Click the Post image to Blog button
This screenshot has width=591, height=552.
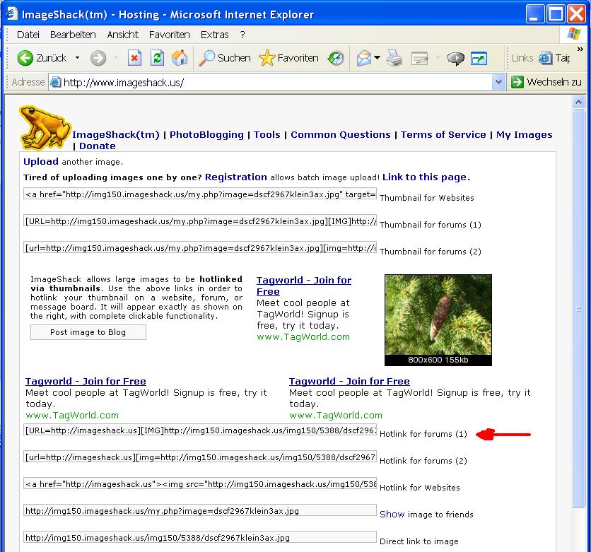pyautogui.click(x=88, y=332)
